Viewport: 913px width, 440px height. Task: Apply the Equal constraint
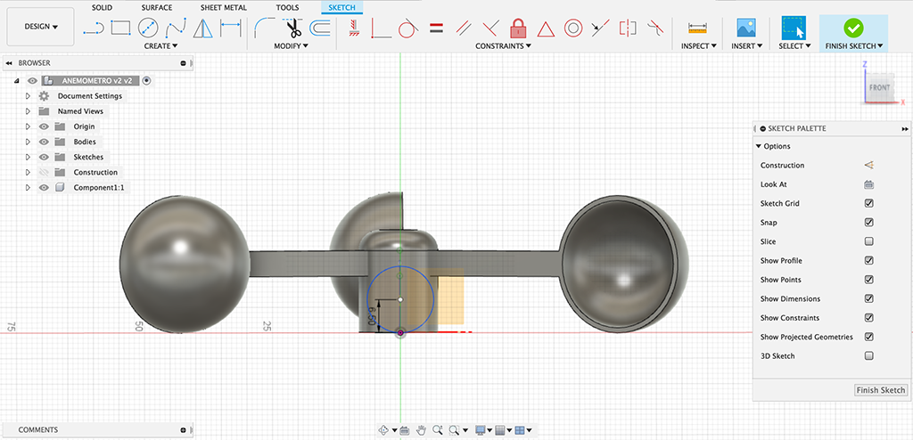pyautogui.click(x=436, y=28)
